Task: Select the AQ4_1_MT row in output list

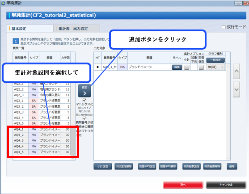Action: tap(160, 67)
